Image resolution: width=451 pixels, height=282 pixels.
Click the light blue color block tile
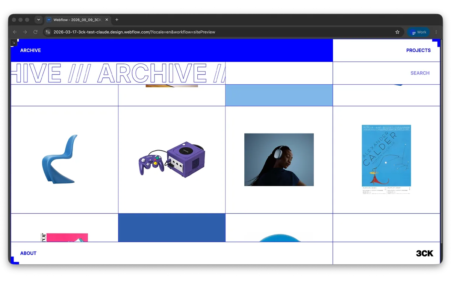pos(279,96)
